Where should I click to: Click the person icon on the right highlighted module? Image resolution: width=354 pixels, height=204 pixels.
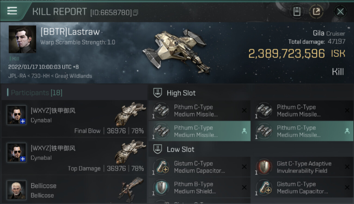pyautogui.click(x=347, y=131)
